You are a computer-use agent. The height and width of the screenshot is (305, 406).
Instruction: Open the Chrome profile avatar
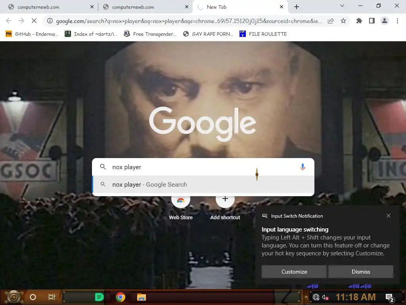(385, 21)
